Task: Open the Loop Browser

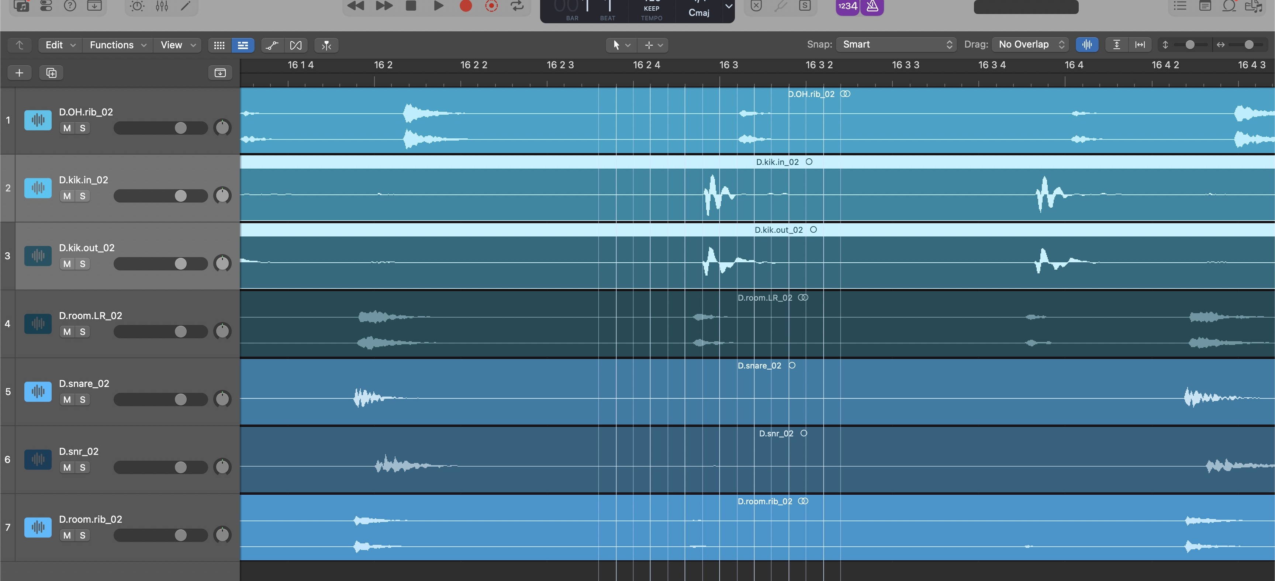Action: [1230, 6]
